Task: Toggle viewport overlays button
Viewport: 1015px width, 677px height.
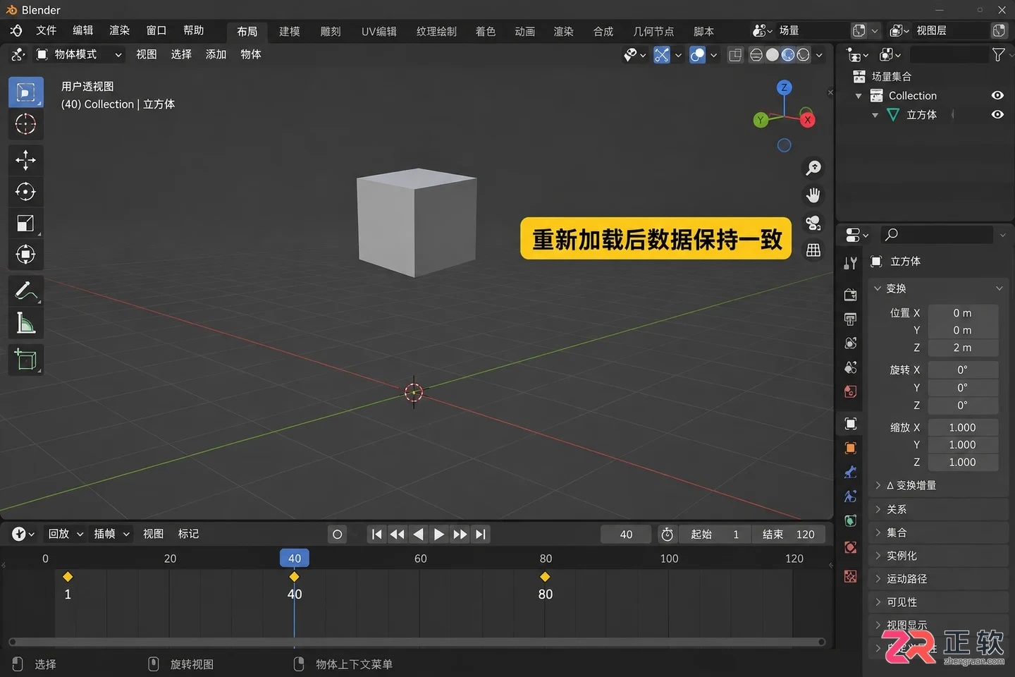Action: pyautogui.click(x=697, y=54)
